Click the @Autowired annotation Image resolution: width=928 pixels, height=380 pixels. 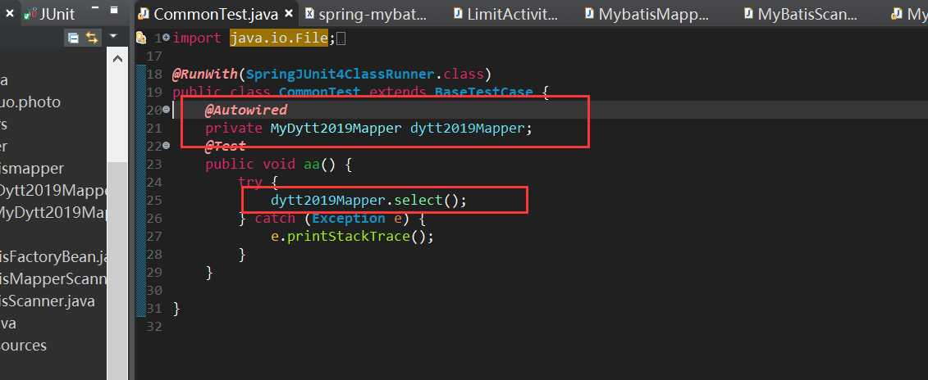(245, 110)
